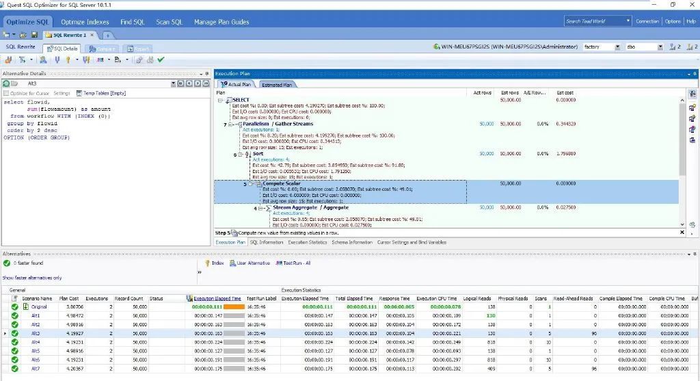Click the User Alternative button
Viewport: 700px width, 381px height.
[x=250, y=263]
